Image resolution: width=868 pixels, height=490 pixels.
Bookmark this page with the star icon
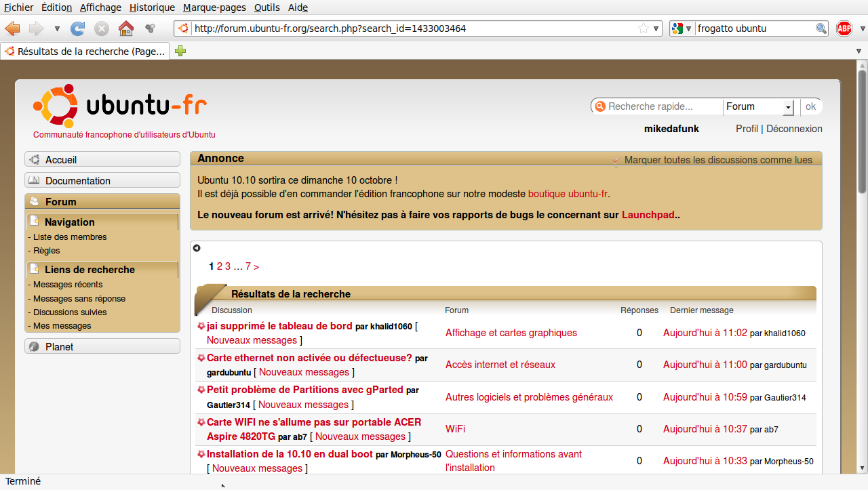pos(643,28)
